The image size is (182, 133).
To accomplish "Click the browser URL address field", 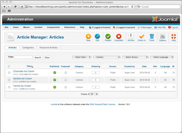I will (x=79, y=7).
